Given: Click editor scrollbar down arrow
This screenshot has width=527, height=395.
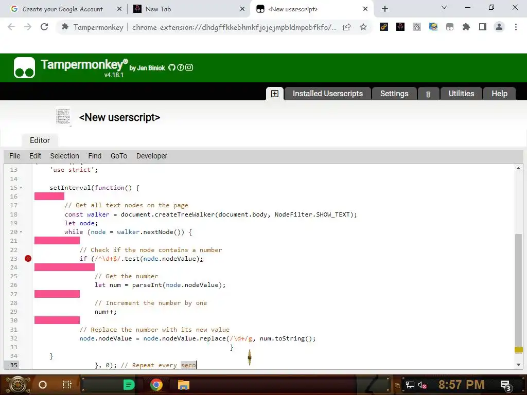Looking at the screenshot, I should 519,365.
